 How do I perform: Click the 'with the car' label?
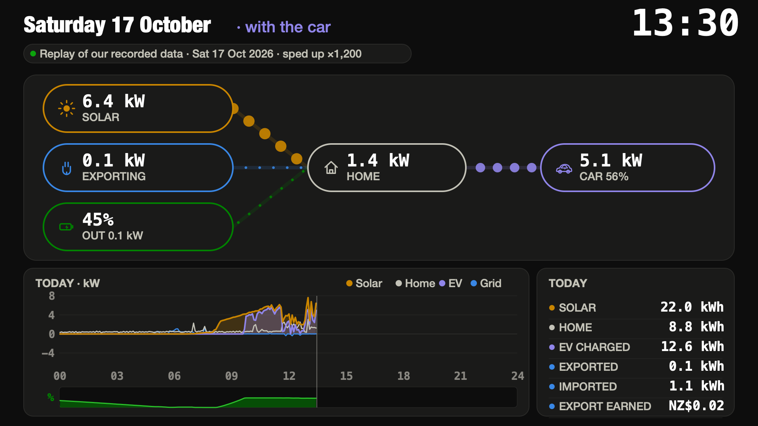point(287,27)
